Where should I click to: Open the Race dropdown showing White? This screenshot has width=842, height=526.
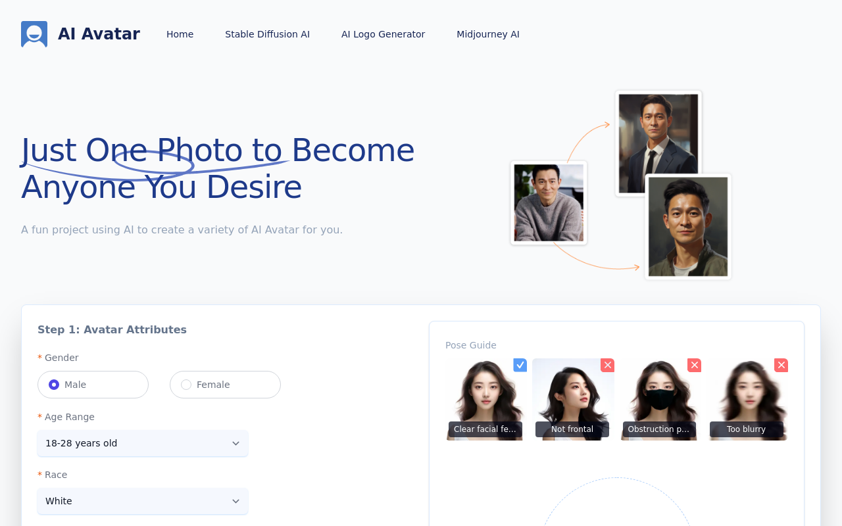143,501
